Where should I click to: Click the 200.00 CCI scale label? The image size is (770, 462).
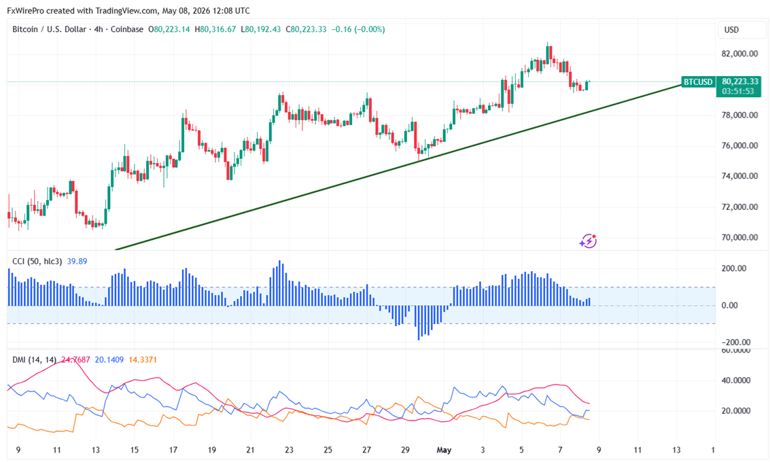tap(734, 268)
